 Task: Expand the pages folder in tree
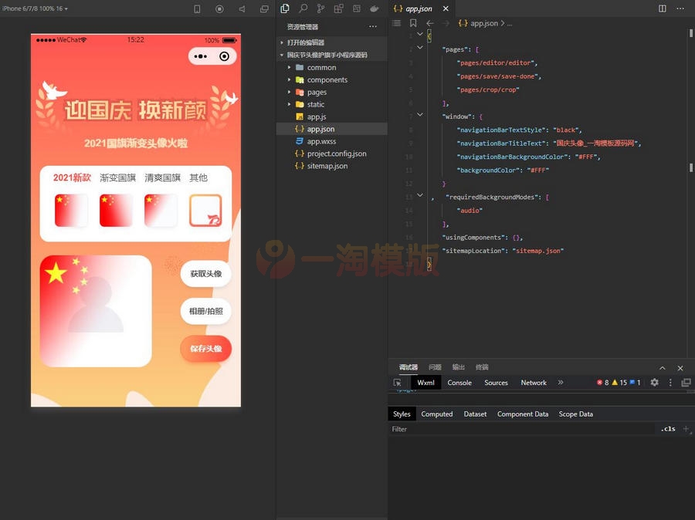pyautogui.click(x=317, y=92)
